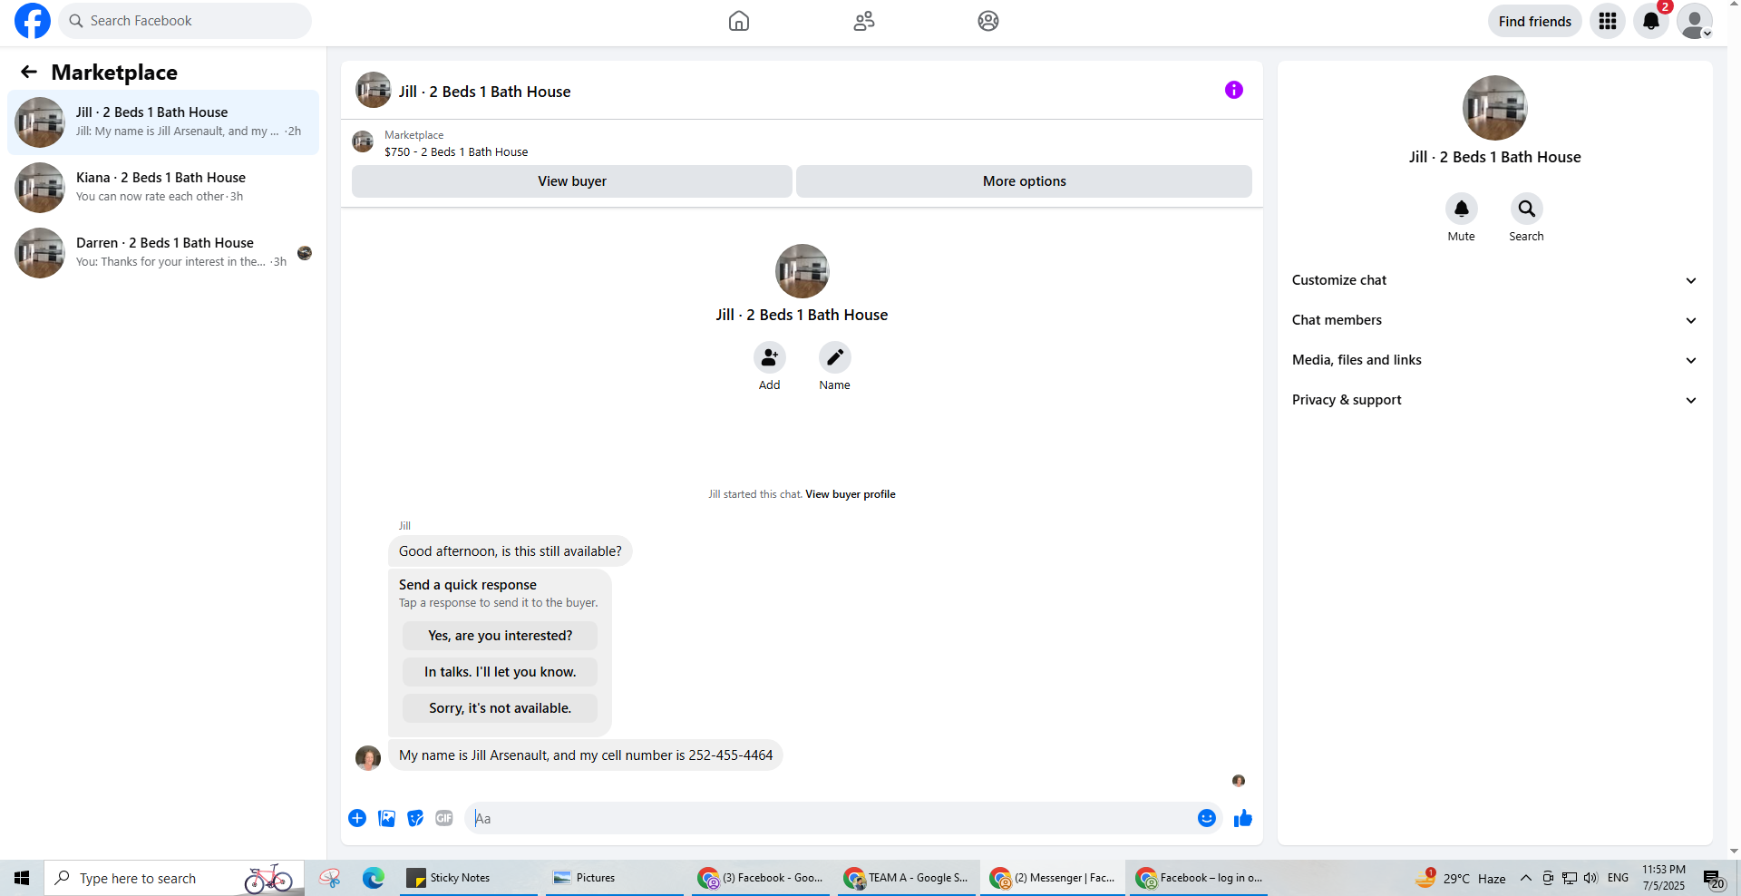The width and height of the screenshot is (1741, 896).
Task: Open the weather 29°C Haze widget
Action: tap(1461, 878)
